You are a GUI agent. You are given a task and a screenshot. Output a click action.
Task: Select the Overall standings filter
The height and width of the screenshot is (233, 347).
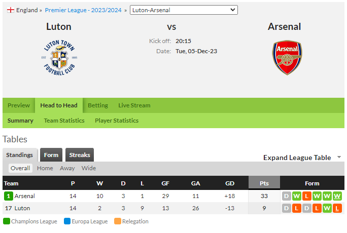click(20, 168)
